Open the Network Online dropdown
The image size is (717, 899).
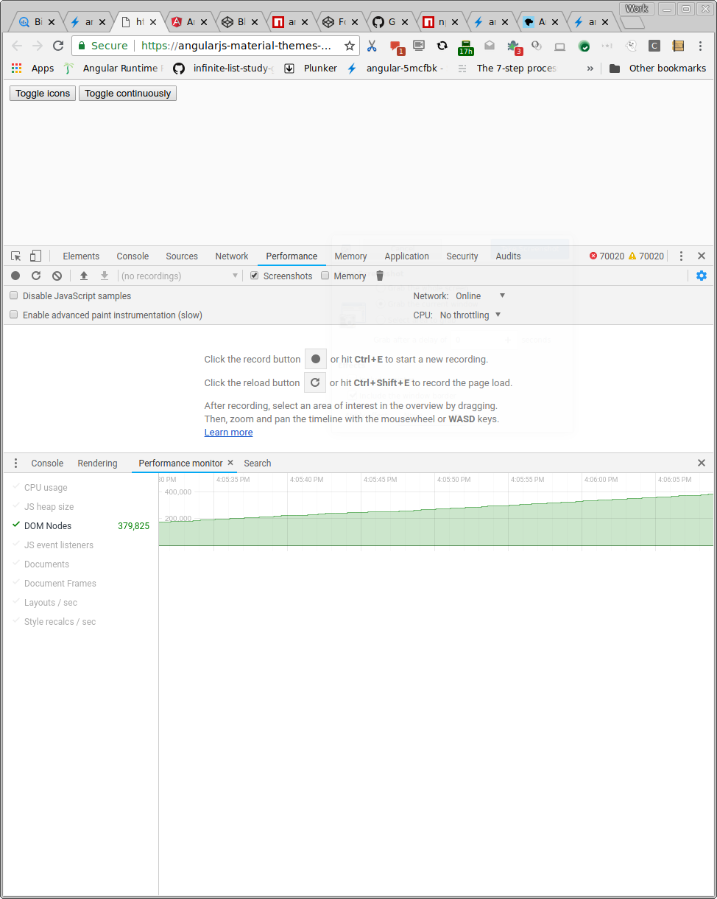click(482, 295)
